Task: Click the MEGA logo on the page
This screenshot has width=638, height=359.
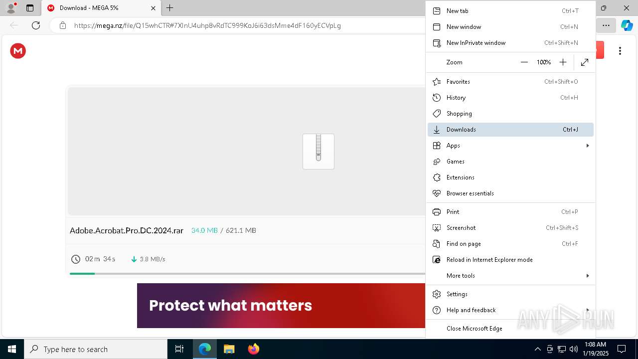Action: tap(18, 51)
